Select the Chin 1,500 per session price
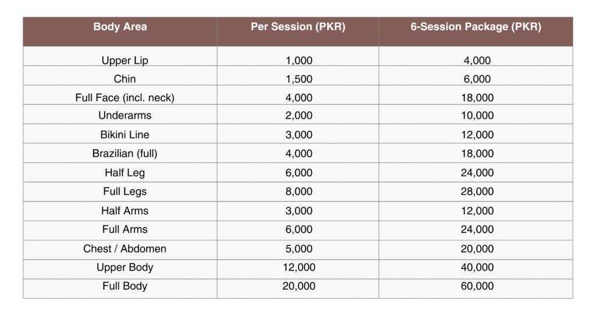This screenshot has height=316, width=596. (x=299, y=79)
